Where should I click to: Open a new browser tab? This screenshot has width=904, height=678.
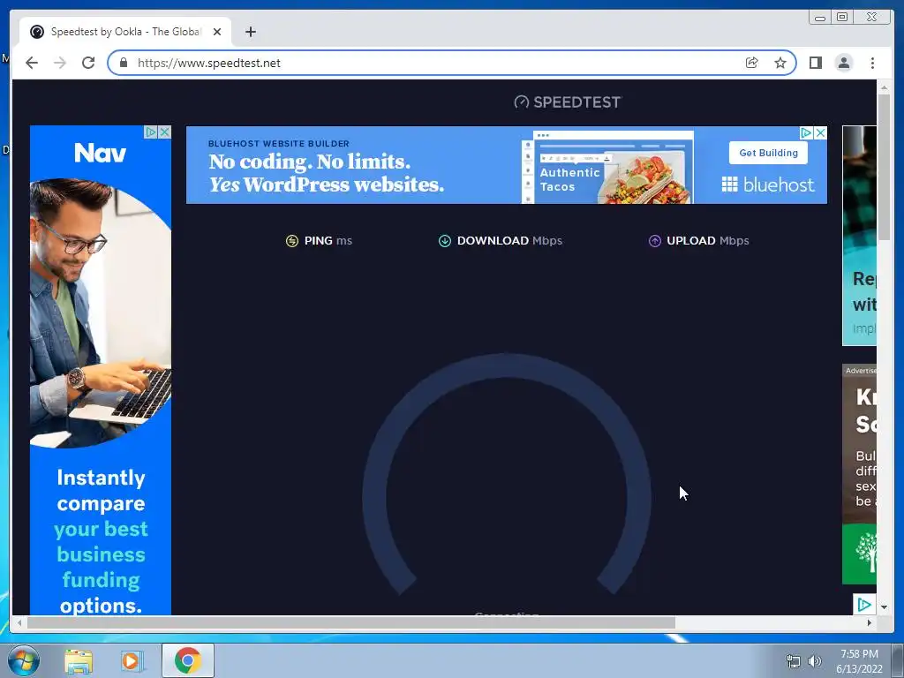(250, 32)
